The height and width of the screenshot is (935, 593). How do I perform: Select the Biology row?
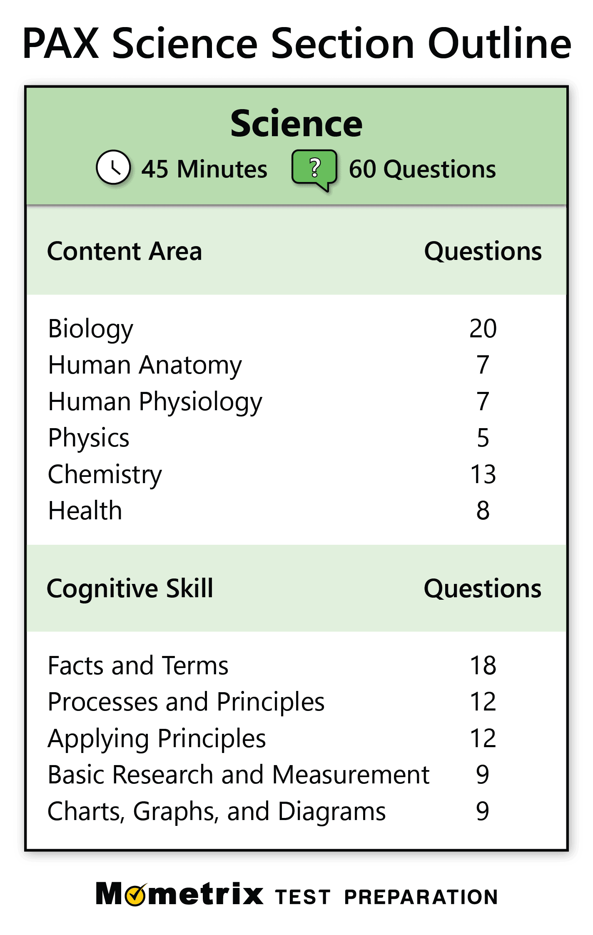296,329
